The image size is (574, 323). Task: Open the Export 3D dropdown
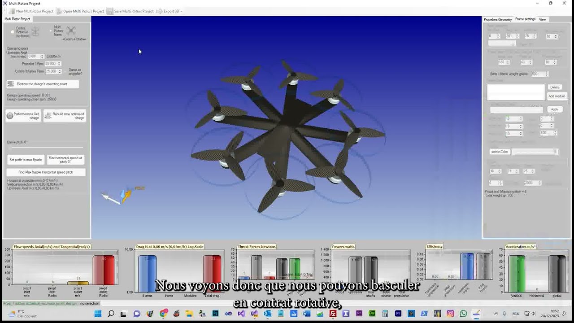pyautogui.click(x=170, y=11)
